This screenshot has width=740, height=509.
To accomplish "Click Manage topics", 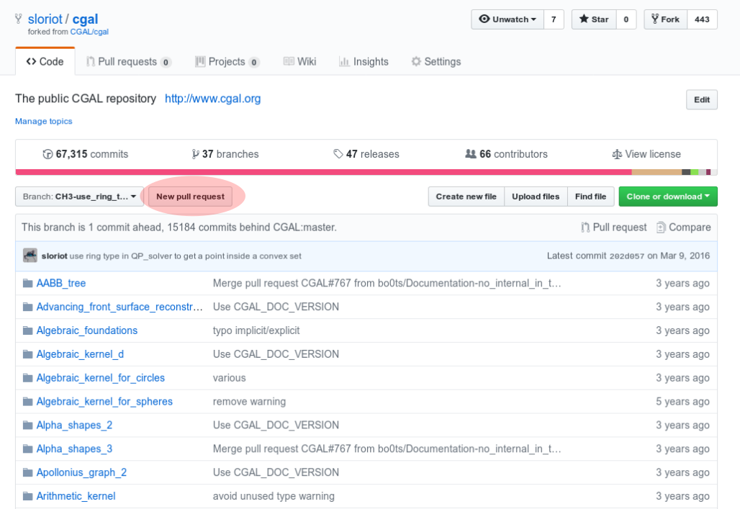I will (43, 122).
